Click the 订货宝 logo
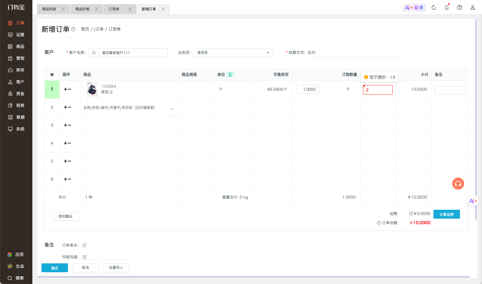The image size is (482, 284). (x=16, y=7)
